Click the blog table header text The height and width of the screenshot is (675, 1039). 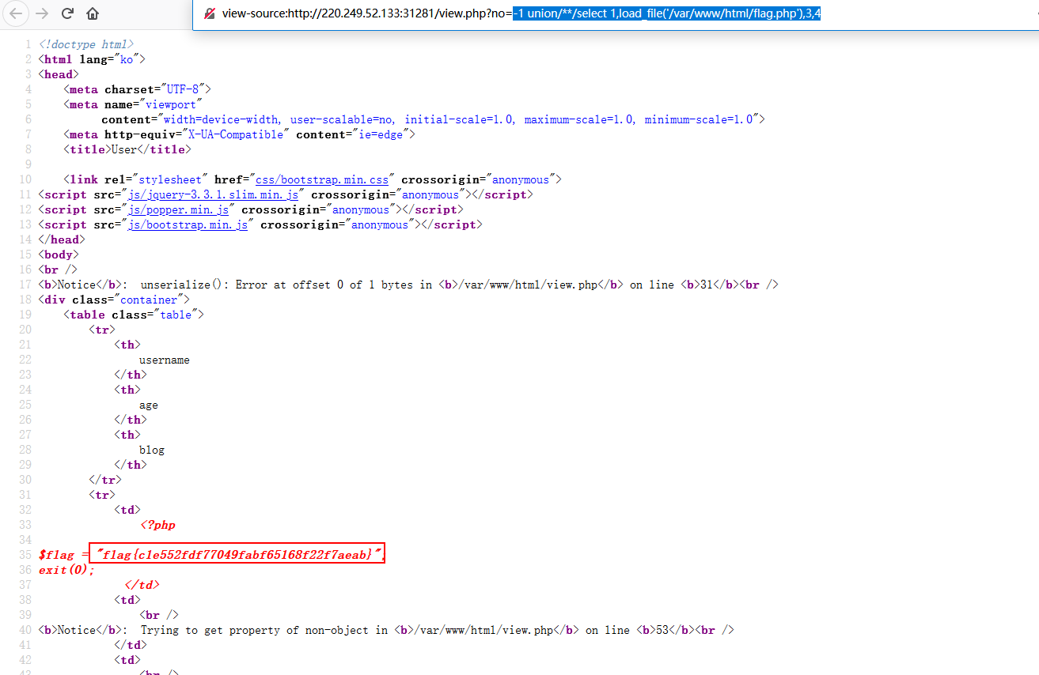[x=151, y=450]
